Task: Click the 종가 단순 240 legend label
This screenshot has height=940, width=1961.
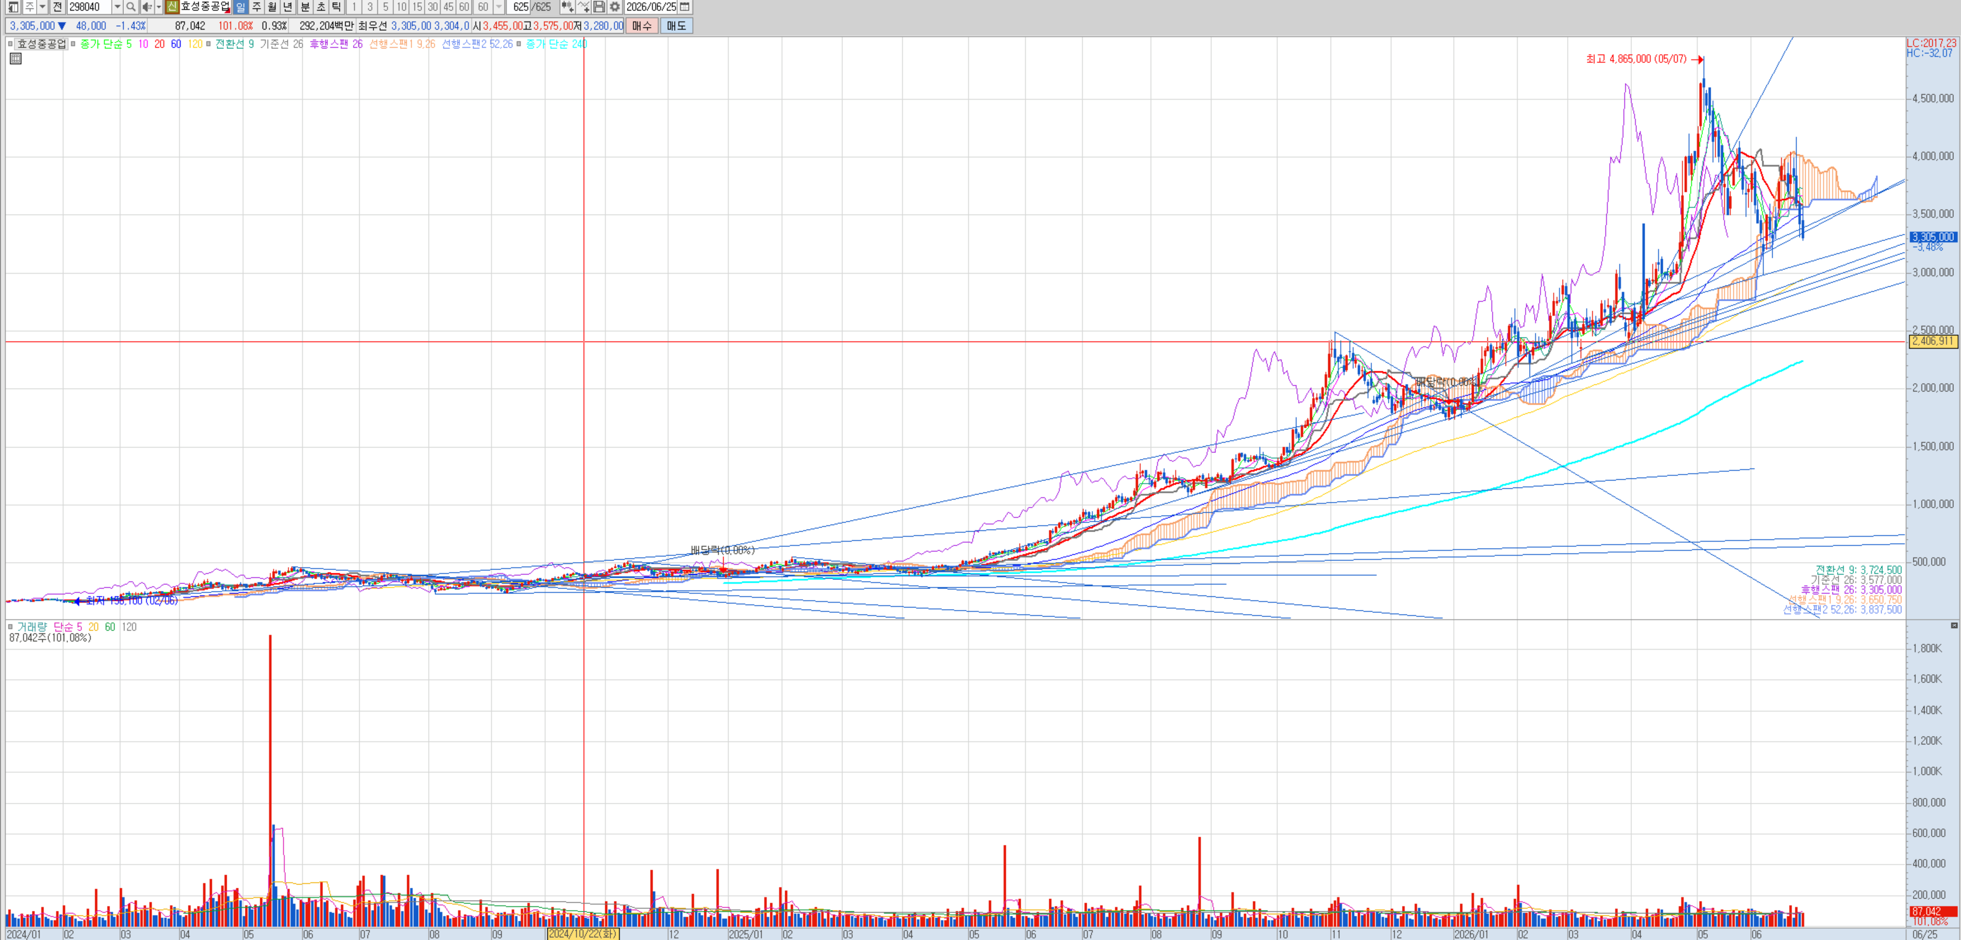Action: (556, 44)
